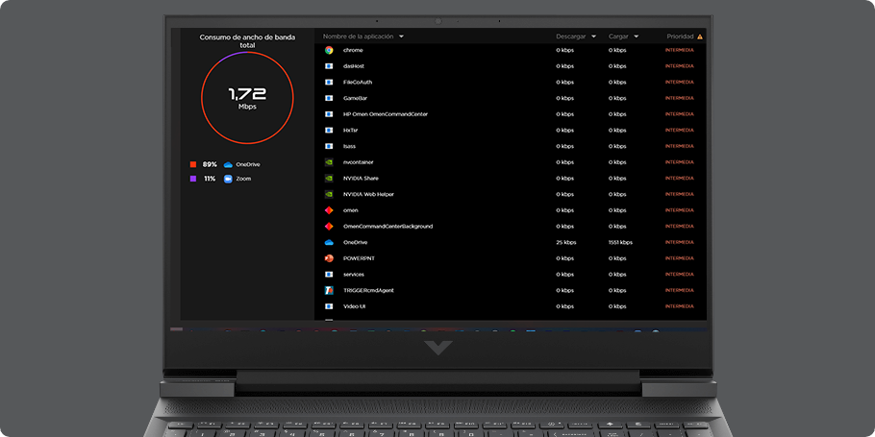This screenshot has height=437, width=875.
Task: Click "Consumo de ancho de banda total" title
Action: pos(247,40)
